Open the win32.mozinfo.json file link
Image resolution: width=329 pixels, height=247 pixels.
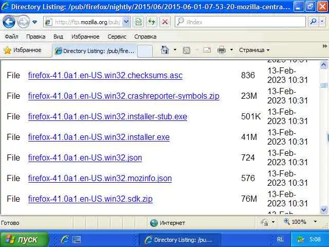tap(100, 179)
